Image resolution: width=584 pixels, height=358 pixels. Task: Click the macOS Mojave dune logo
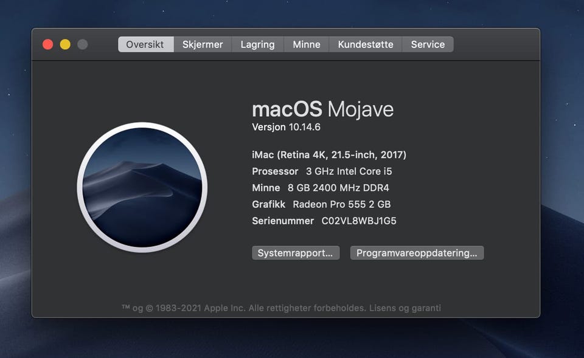point(142,187)
